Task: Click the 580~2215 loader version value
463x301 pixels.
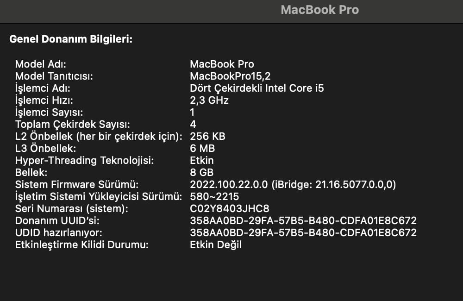Action: pos(214,196)
